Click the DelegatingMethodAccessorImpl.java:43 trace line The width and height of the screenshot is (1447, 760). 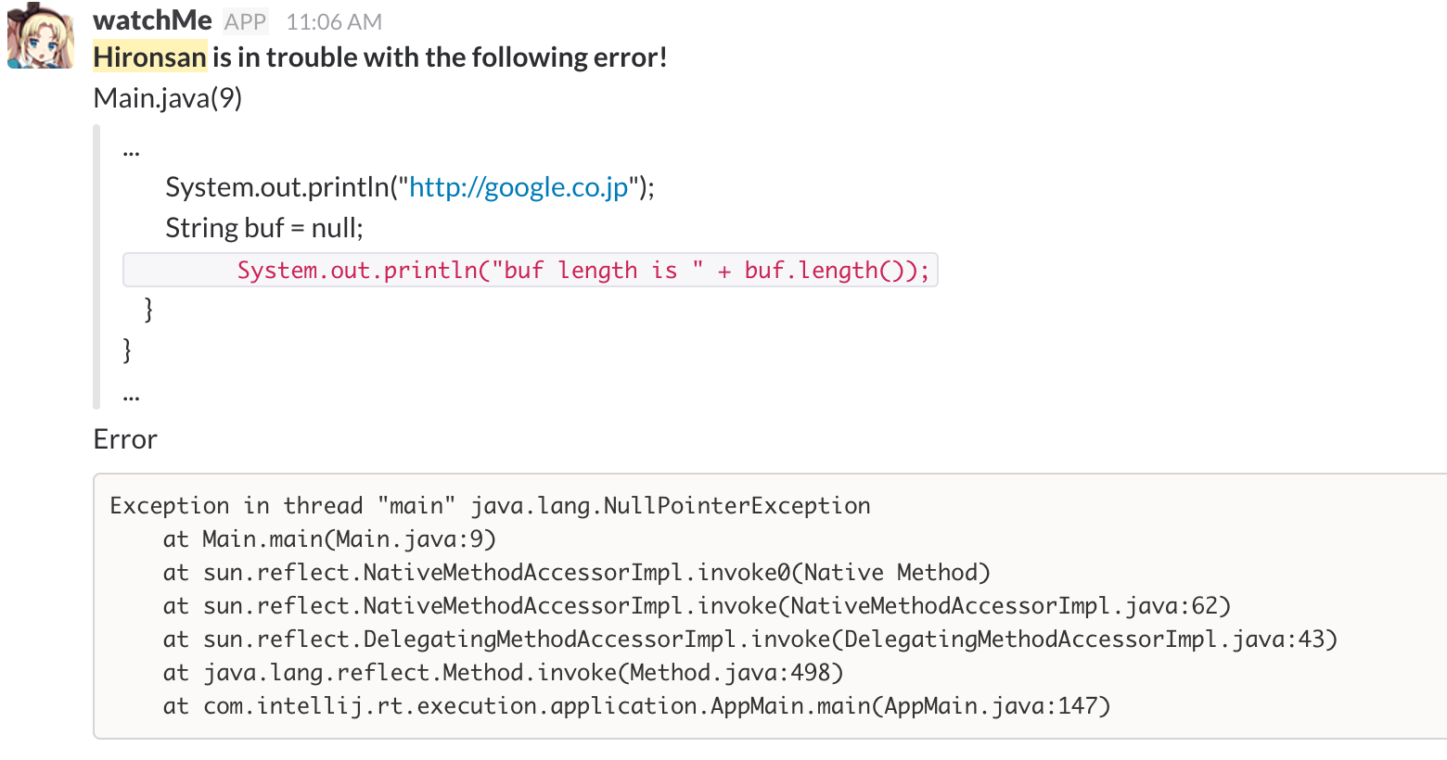tap(750, 640)
